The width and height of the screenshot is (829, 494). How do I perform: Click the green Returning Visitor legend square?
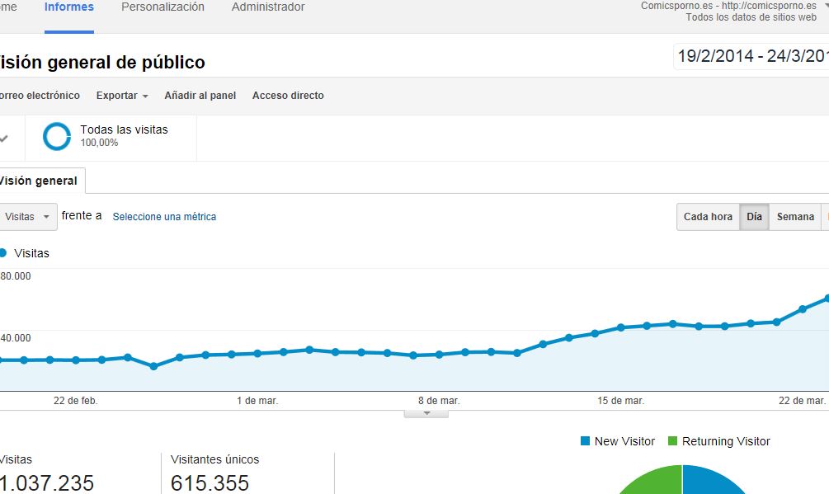coord(672,441)
